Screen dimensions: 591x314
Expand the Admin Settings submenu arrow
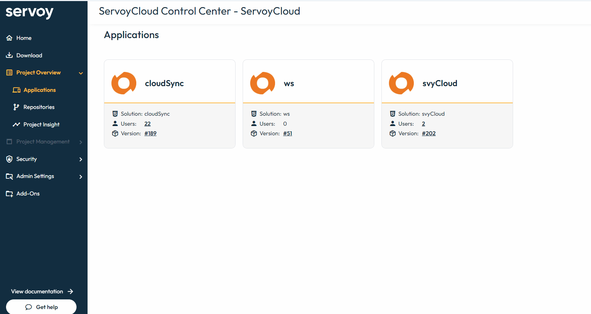[x=81, y=177]
